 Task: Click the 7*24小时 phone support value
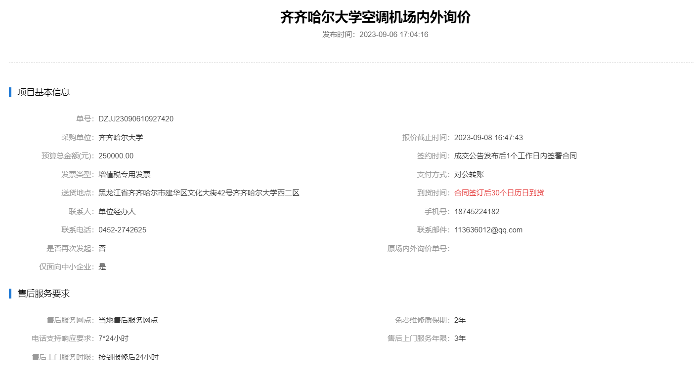coord(114,338)
